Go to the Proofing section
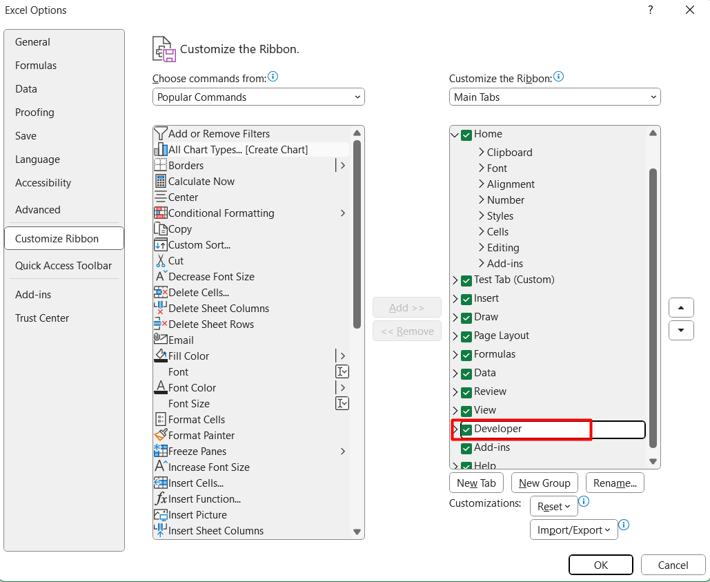710x582 pixels. (x=34, y=112)
